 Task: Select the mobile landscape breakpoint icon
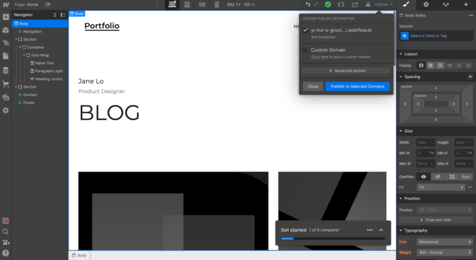[202, 5]
